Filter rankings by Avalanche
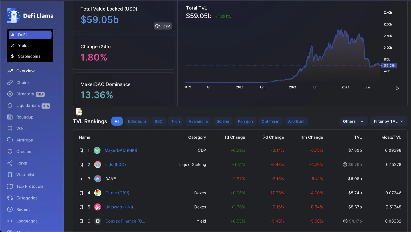 [198, 121]
